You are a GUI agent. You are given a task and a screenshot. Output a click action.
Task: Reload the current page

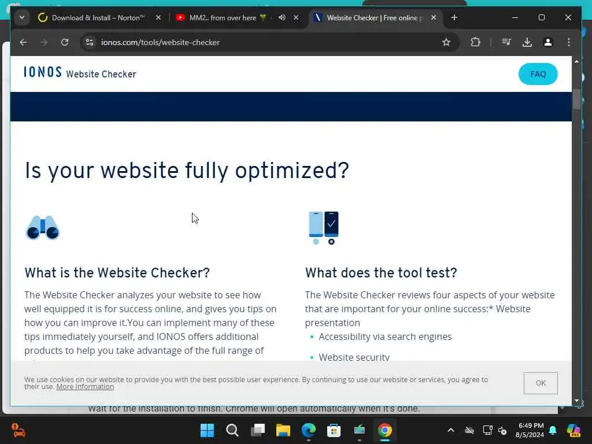65,42
